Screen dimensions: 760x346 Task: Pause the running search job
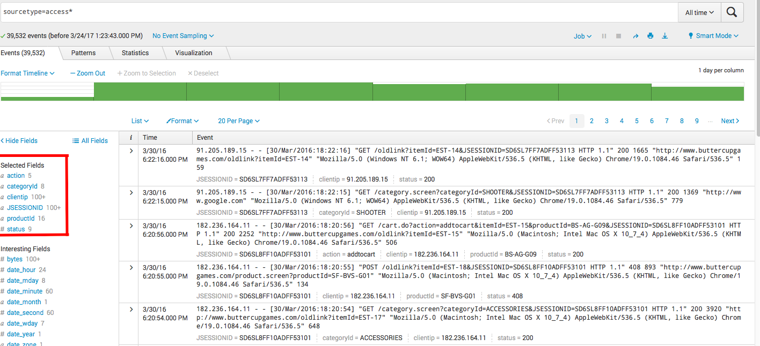tap(604, 36)
